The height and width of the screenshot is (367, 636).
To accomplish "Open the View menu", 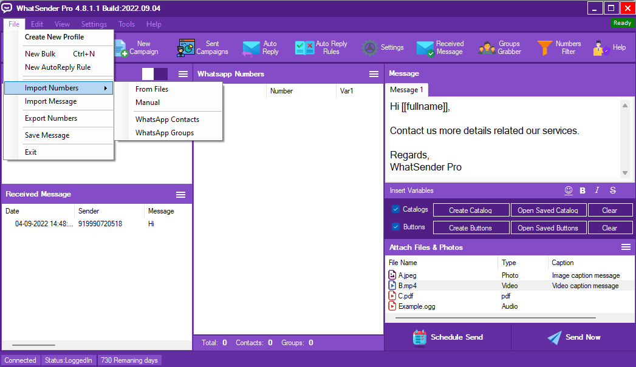I will click(x=62, y=24).
